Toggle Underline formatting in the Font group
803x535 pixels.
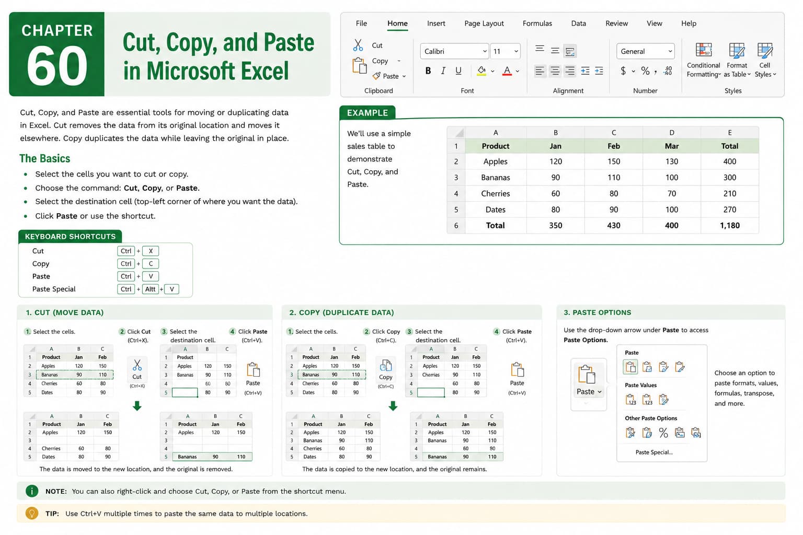[x=458, y=71]
